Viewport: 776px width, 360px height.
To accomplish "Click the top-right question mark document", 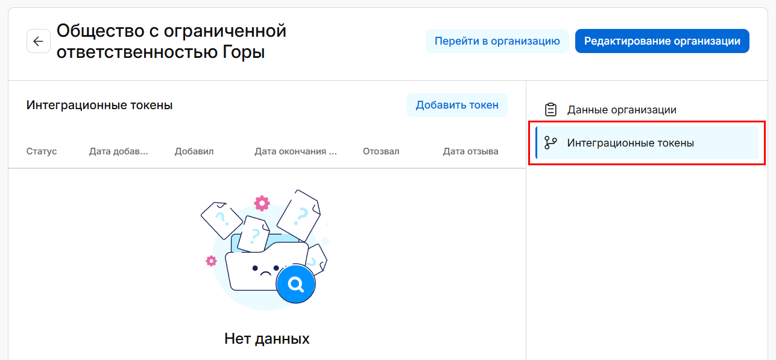I will coord(300,214).
